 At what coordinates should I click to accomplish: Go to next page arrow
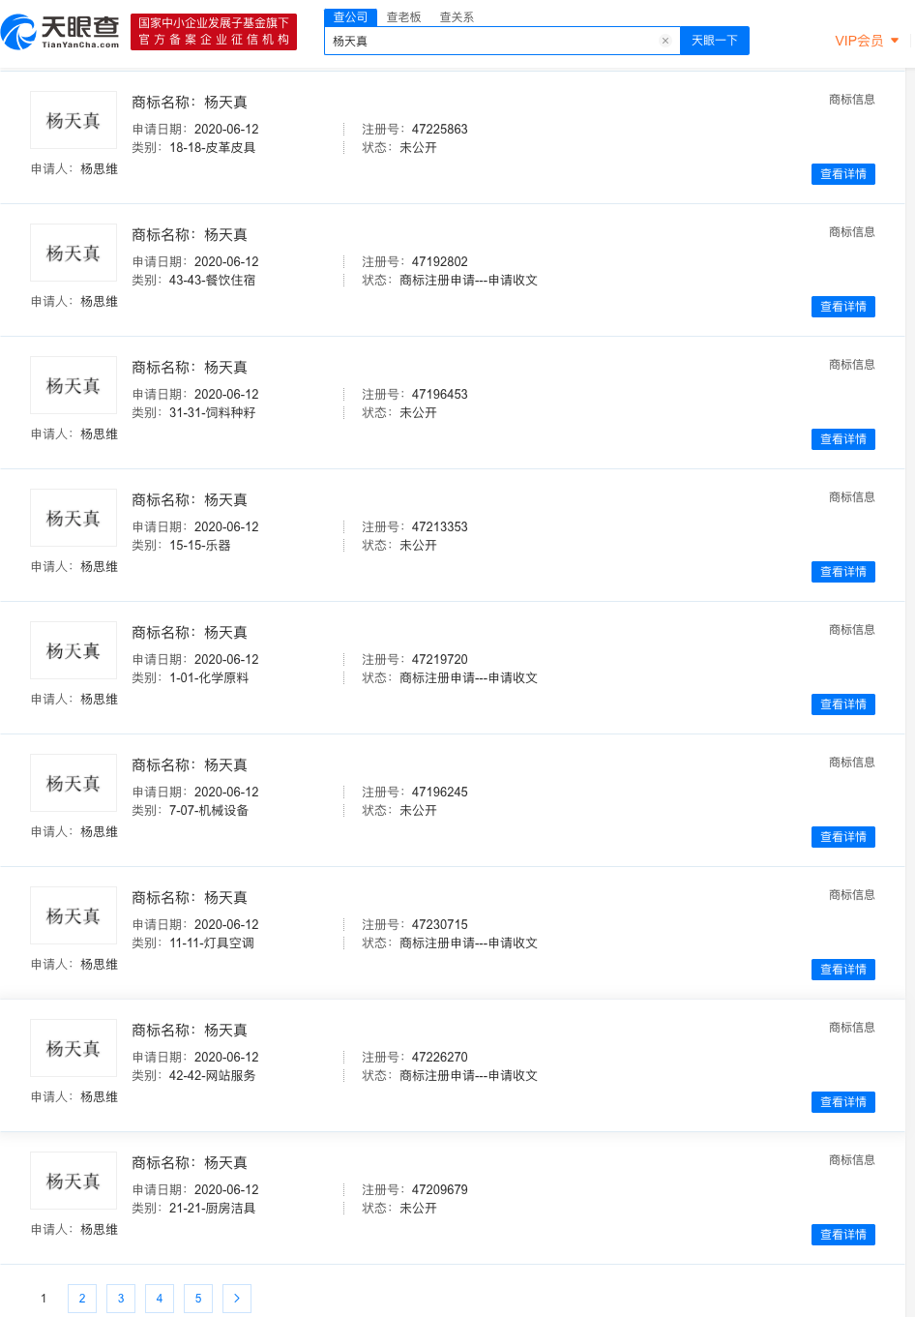click(237, 1299)
